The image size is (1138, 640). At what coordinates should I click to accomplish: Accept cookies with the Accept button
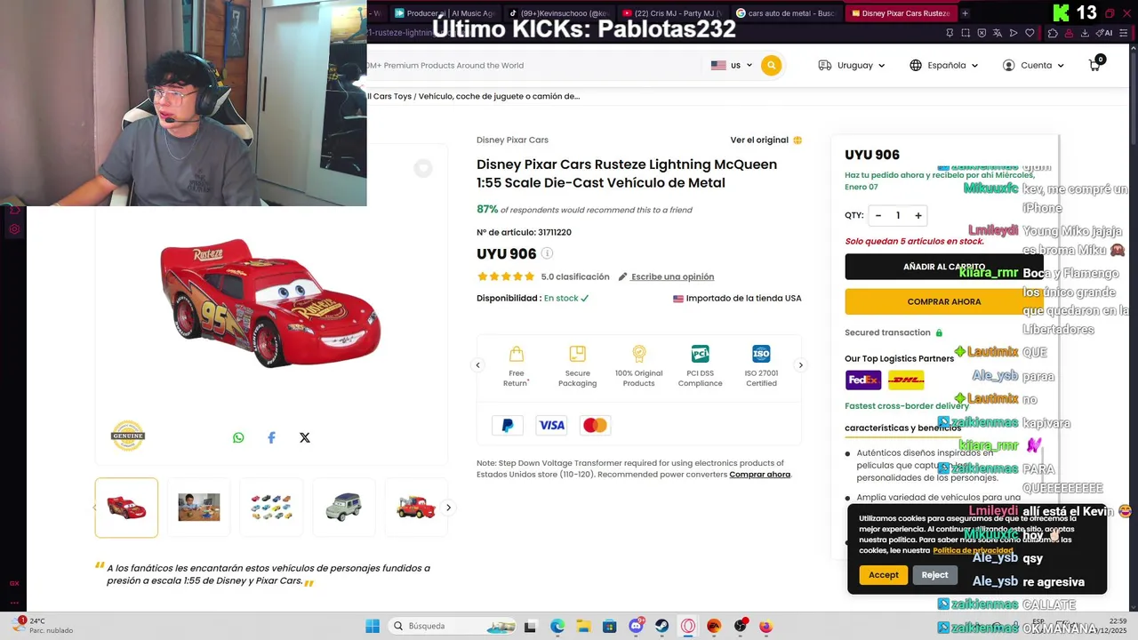(884, 575)
